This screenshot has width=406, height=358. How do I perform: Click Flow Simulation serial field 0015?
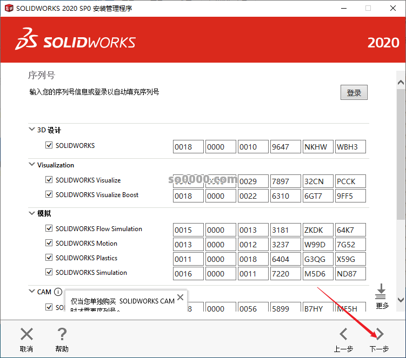tap(188, 229)
